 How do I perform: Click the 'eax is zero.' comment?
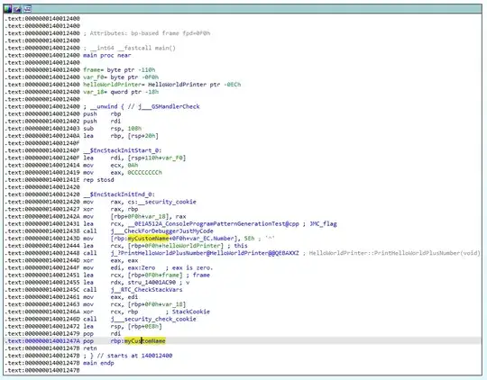(x=193, y=267)
